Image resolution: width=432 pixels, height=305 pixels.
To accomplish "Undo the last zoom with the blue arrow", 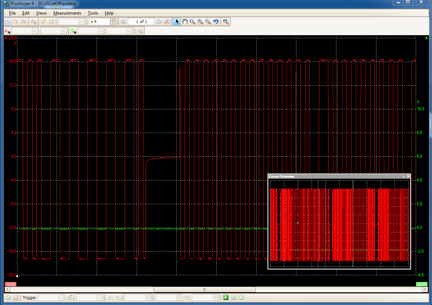I will (216, 22).
